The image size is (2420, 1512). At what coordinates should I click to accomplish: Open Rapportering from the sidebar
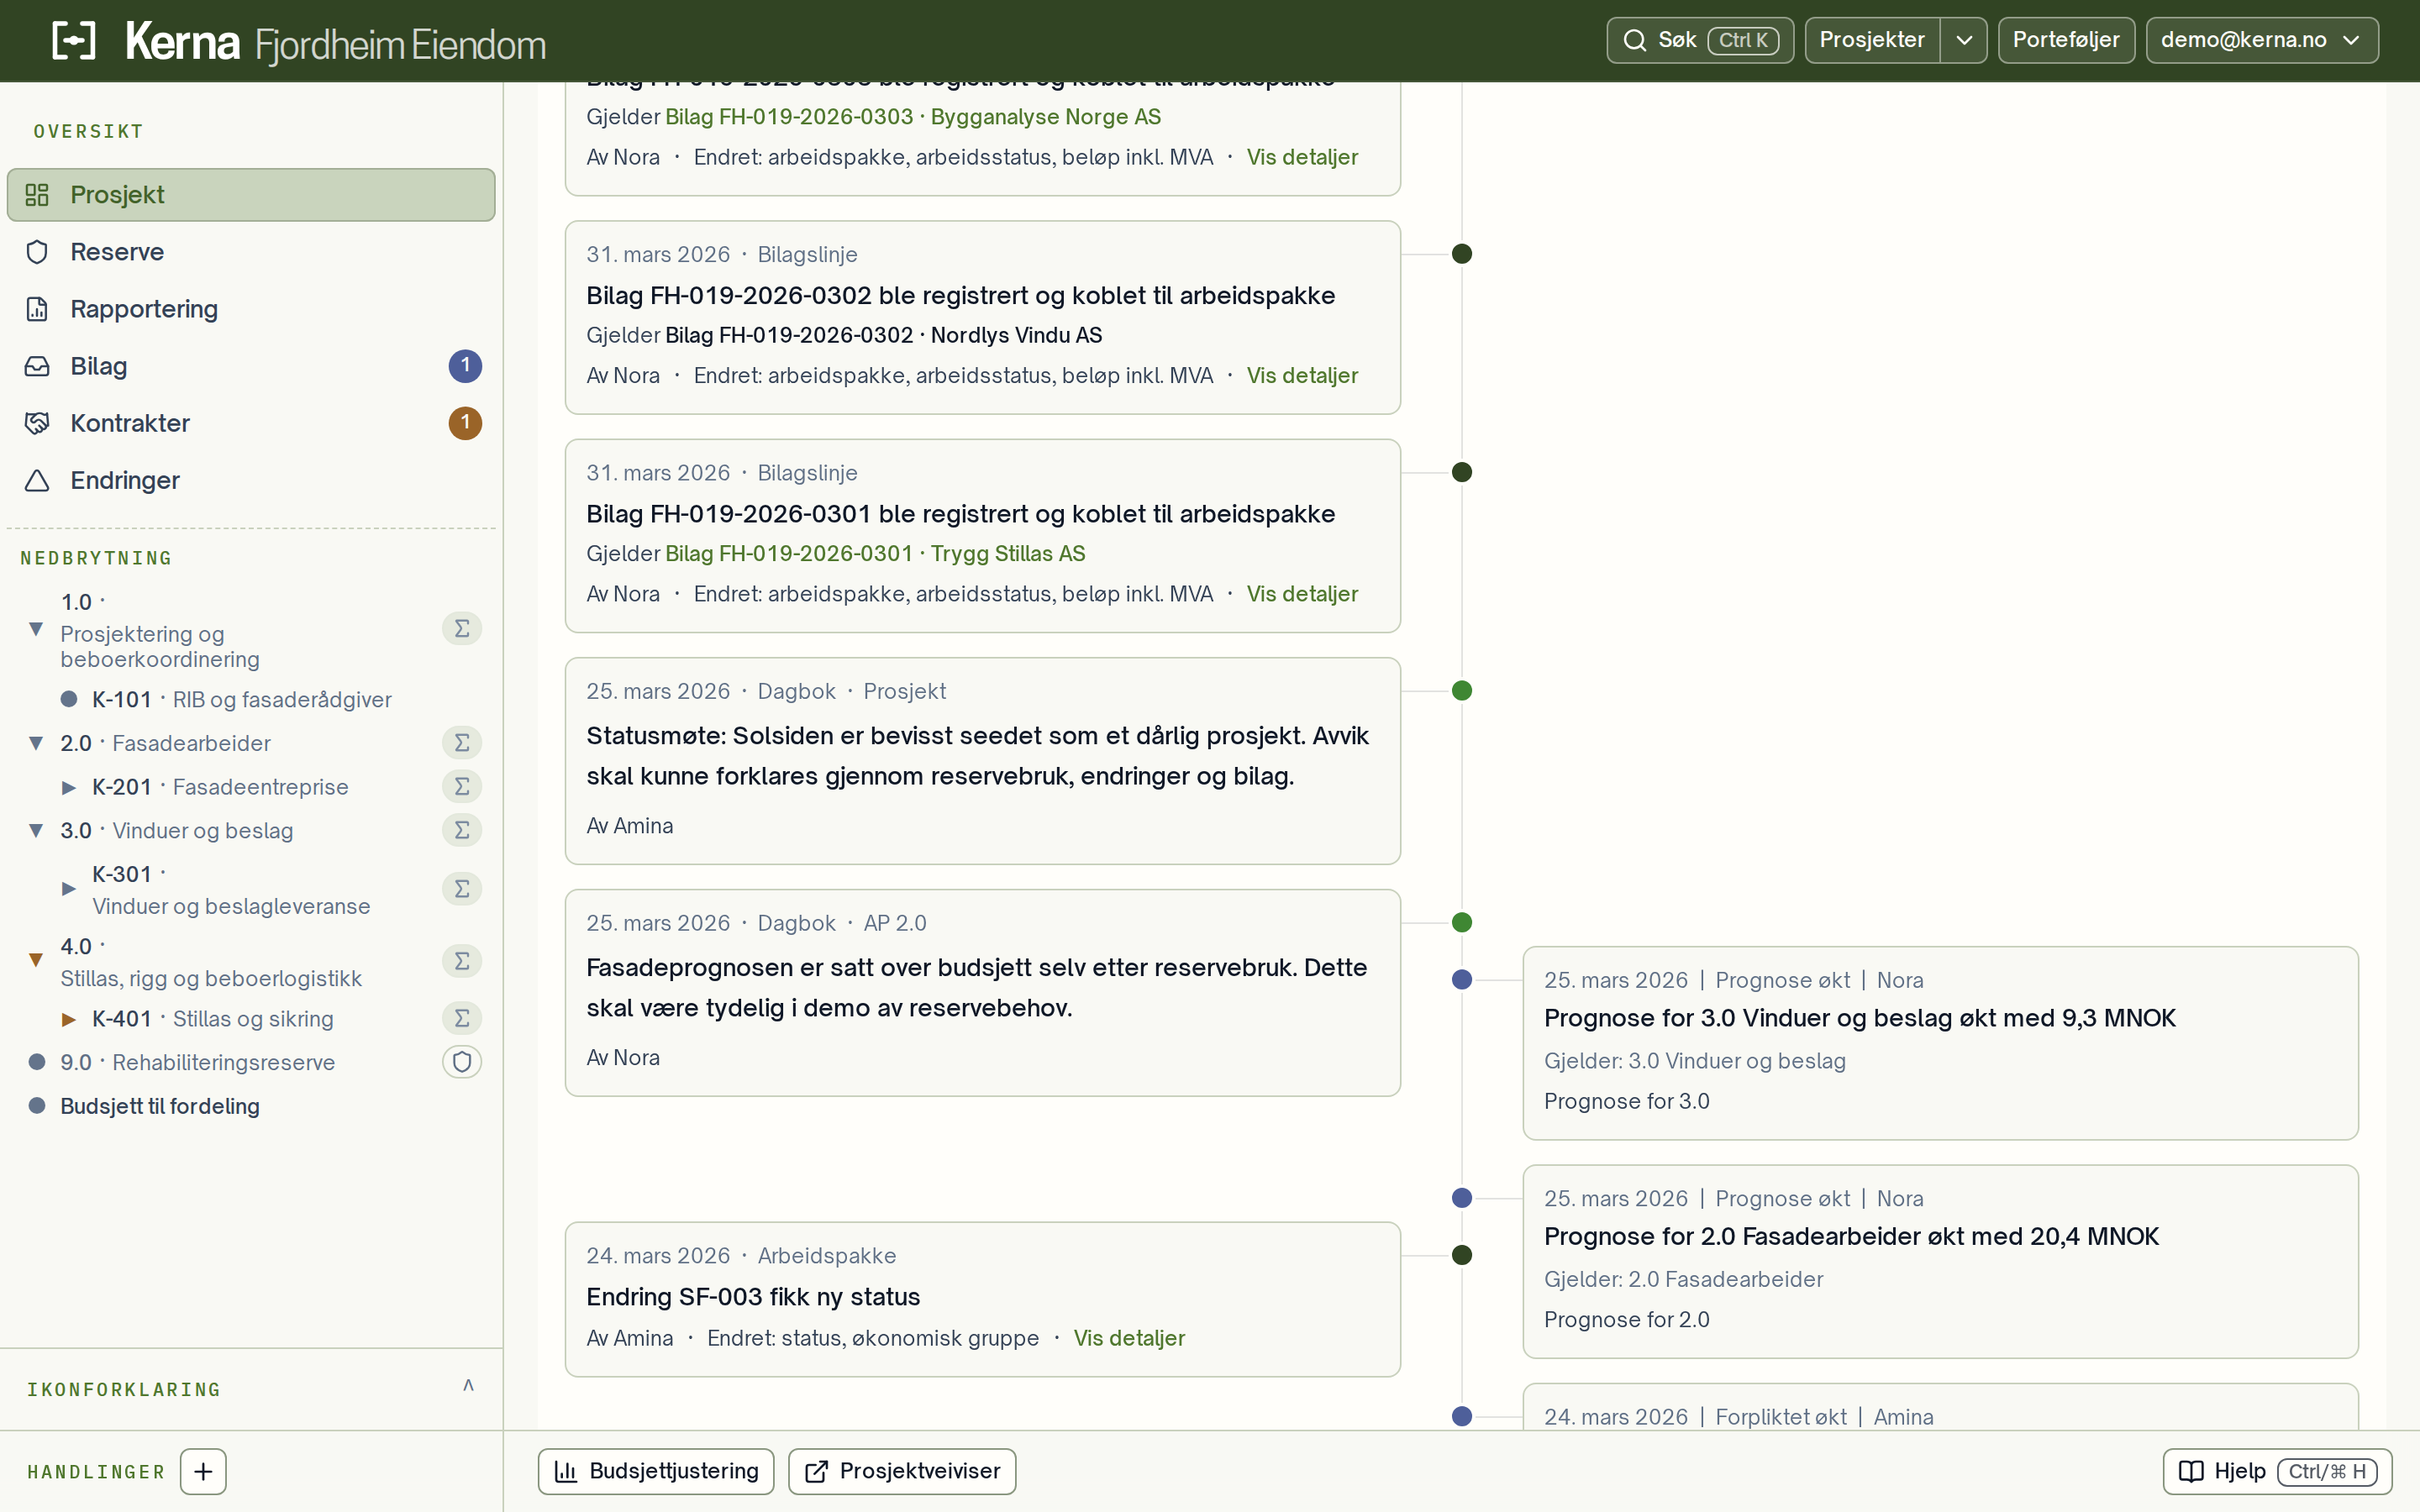tap(251, 309)
